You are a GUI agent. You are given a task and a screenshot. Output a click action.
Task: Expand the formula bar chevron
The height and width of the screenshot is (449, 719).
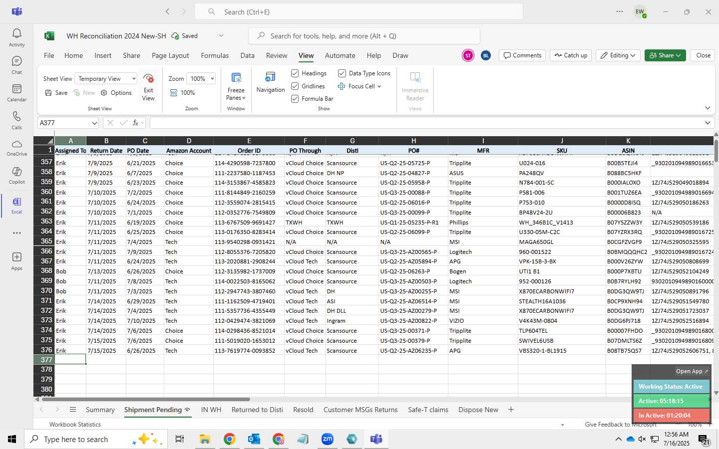click(x=708, y=123)
